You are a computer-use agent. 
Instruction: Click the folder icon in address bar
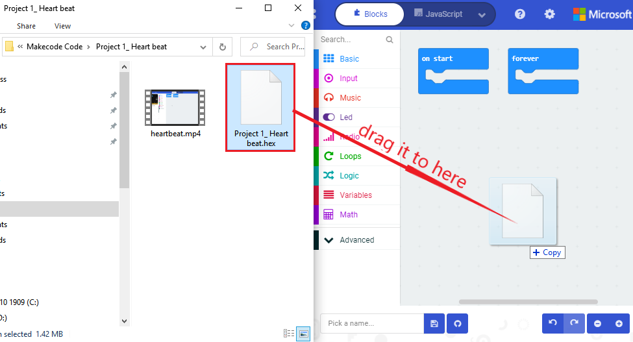pos(9,47)
